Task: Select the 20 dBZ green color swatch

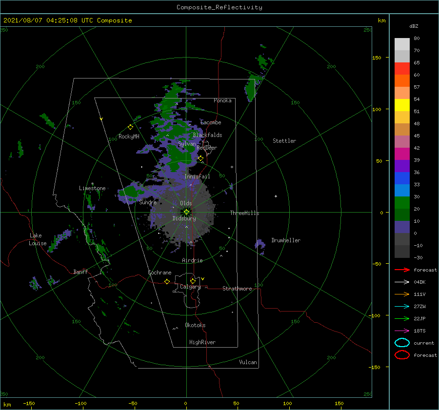Action: (x=402, y=203)
